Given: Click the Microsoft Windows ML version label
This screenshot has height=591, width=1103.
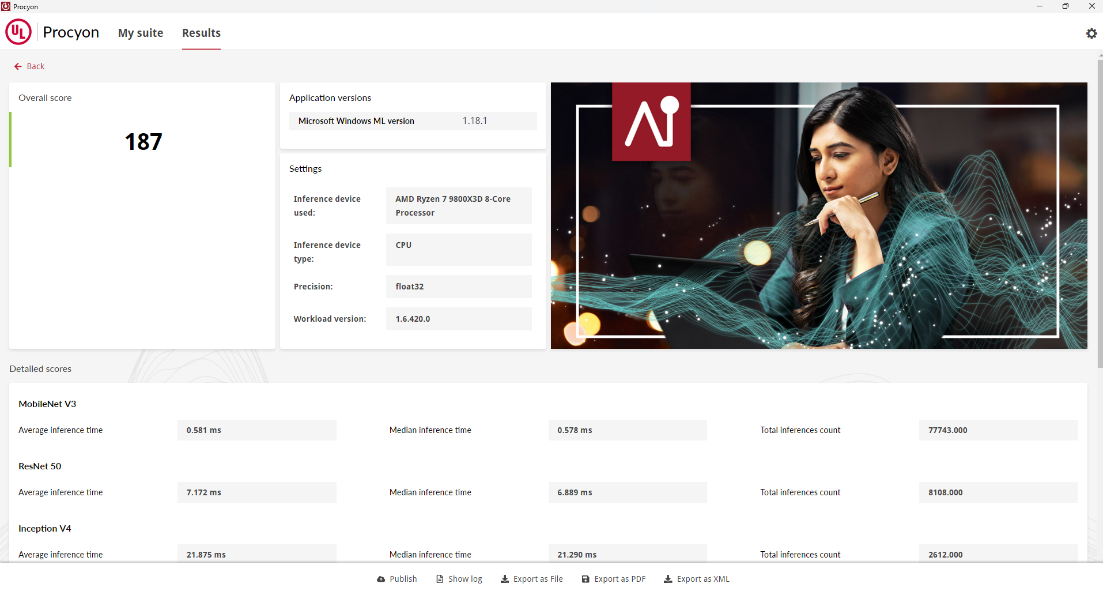Looking at the screenshot, I should click(x=356, y=121).
